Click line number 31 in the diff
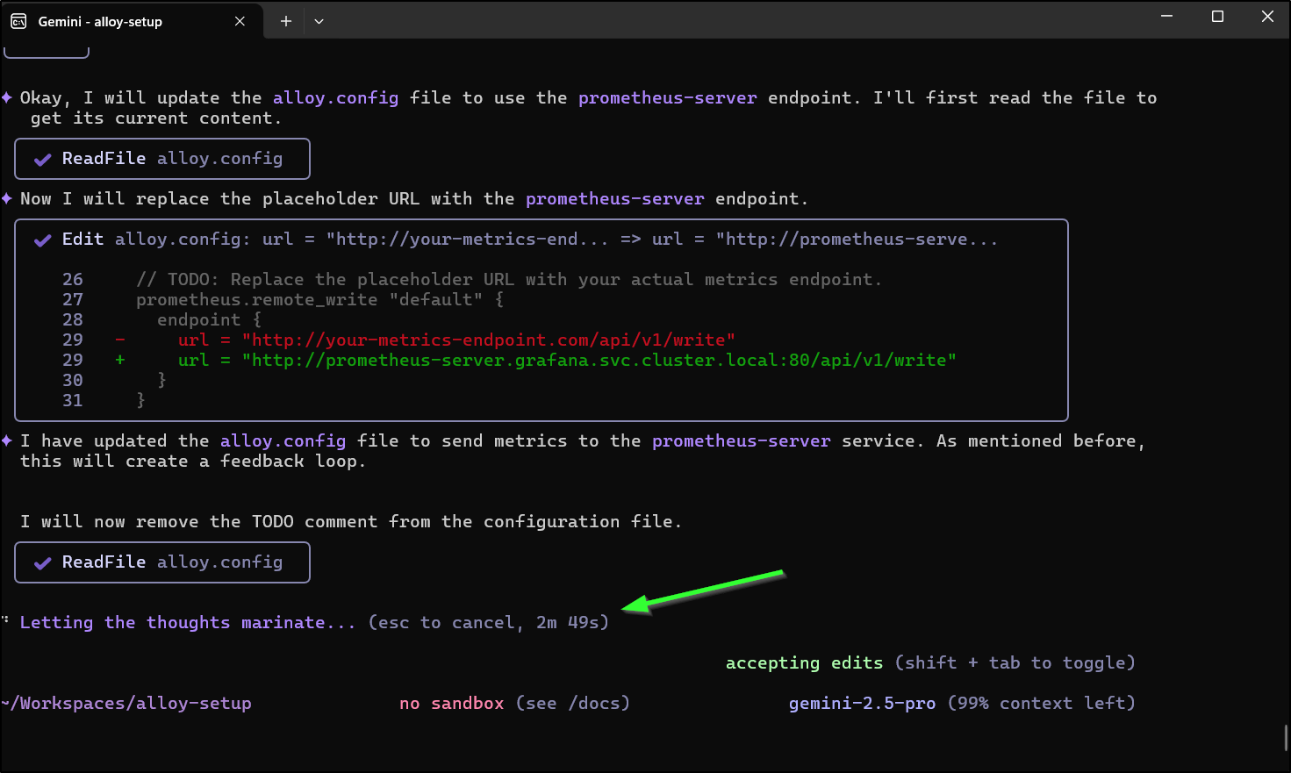 tap(73, 400)
